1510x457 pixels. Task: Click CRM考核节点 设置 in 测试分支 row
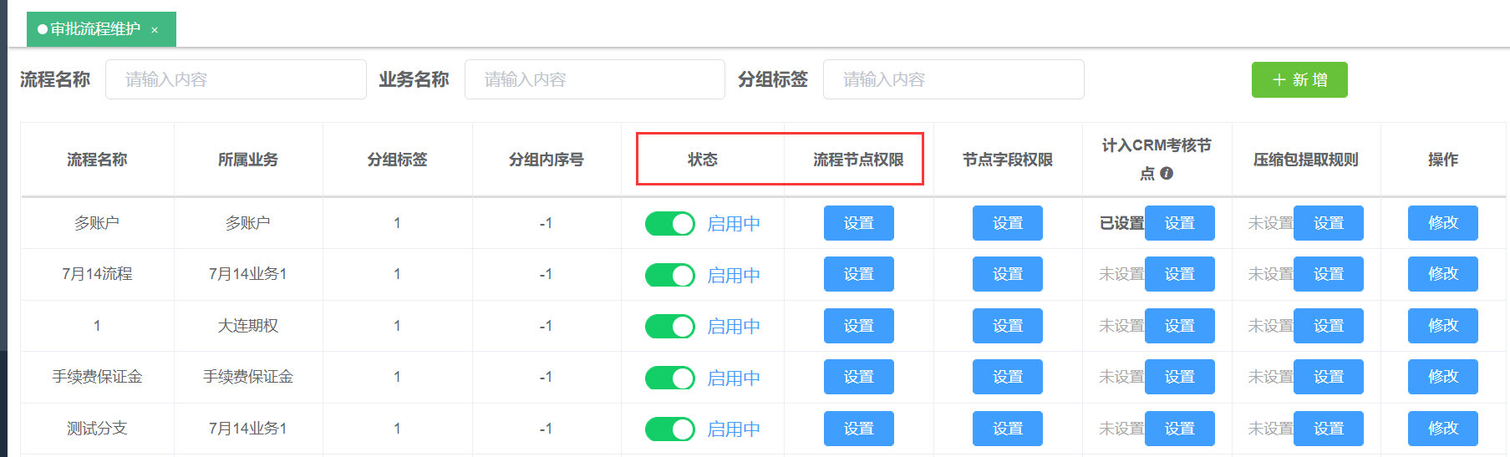[x=1180, y=429]
